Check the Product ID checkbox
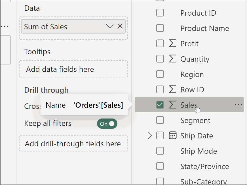The width and height of the screenshot is (247, 185). pyautogui.click(x=160, y=13)
